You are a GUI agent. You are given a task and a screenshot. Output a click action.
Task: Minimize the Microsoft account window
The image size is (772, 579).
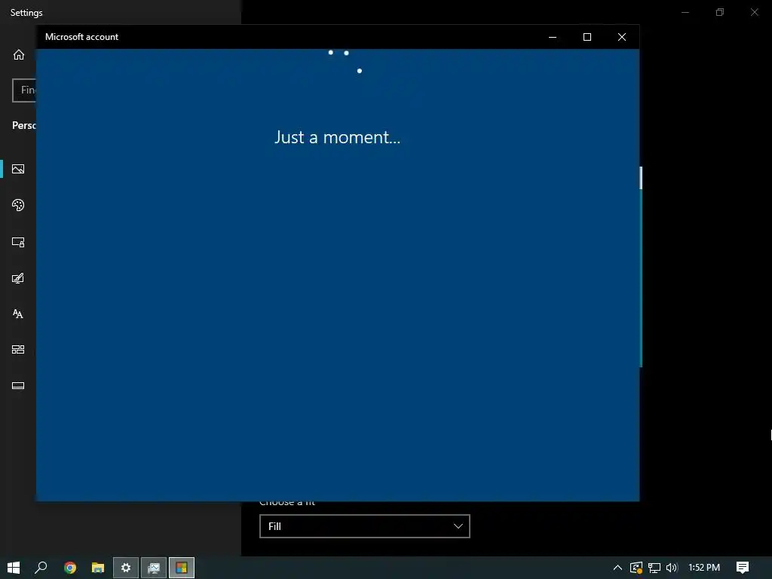(x=553, y=37)
